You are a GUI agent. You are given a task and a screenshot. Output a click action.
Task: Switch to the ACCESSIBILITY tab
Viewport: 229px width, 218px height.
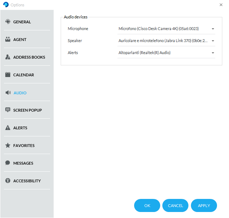(x=27, y=181)
